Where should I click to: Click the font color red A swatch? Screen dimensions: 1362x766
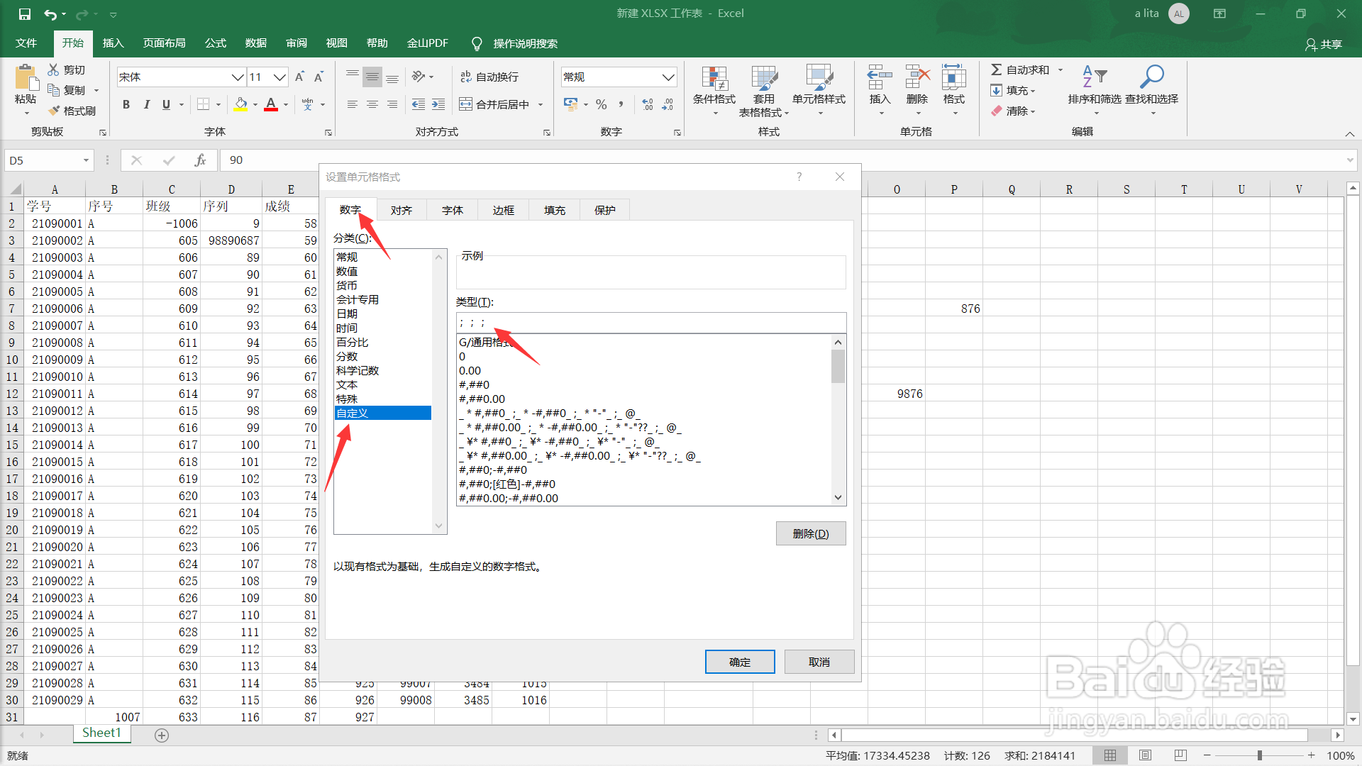[270, 104]
